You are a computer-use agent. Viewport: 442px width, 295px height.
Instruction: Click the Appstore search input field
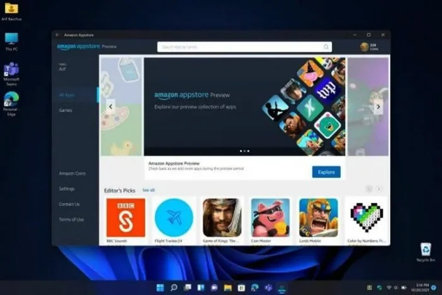click(244, 47)
